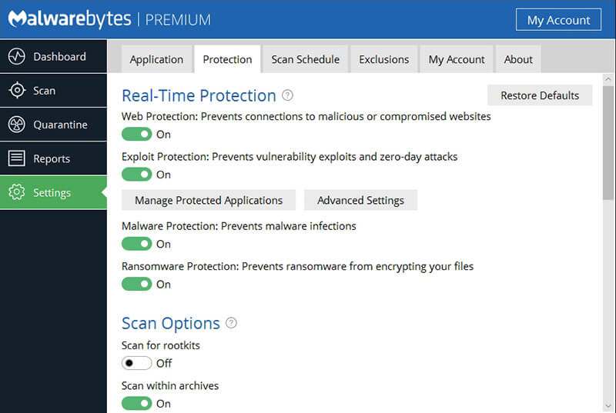Viewport: 616px width, 413px height.
Task: Turn off Web Protection toggle
Action: [x=137, y=135]
